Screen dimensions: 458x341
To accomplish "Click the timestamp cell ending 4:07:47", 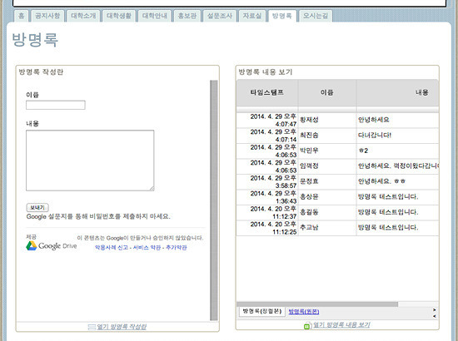I will [x=267, y=120].
